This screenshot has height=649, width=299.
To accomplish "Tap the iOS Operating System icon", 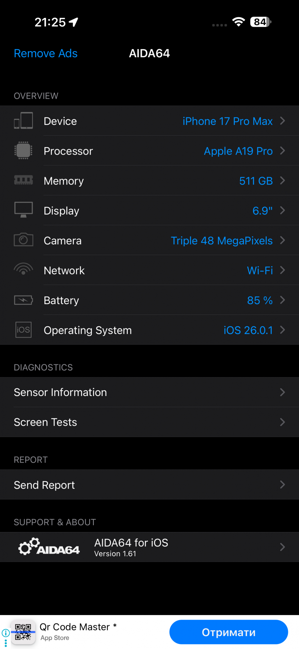I will tap(23, 330).
